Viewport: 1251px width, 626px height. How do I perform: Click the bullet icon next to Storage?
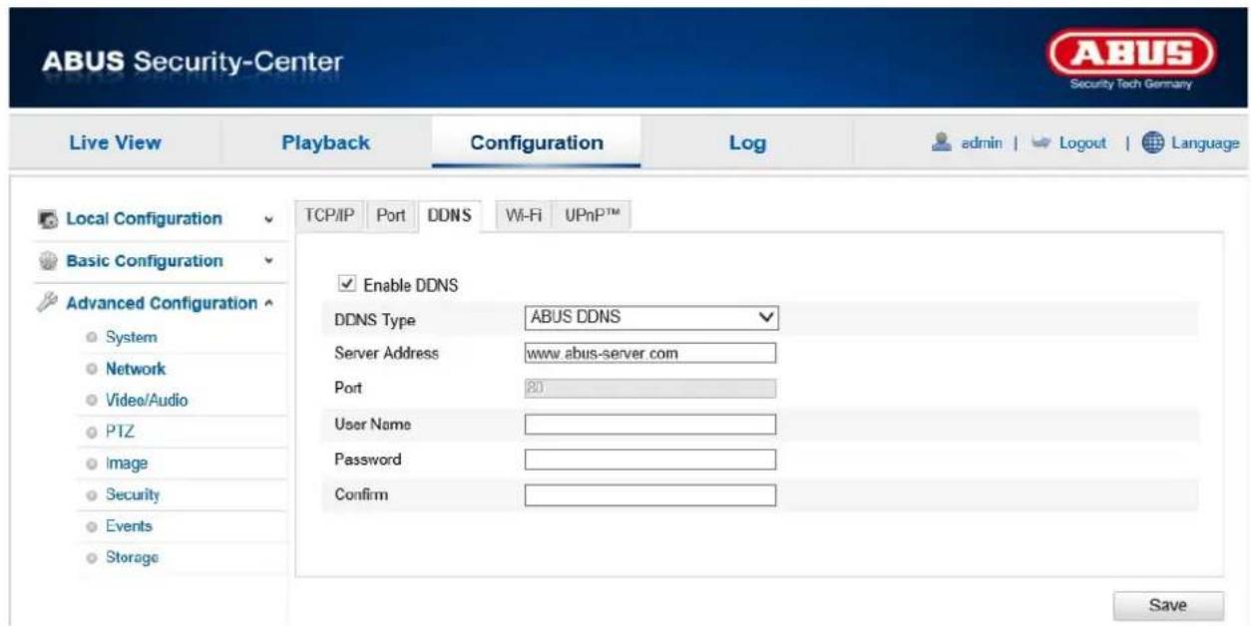point(91,557)
